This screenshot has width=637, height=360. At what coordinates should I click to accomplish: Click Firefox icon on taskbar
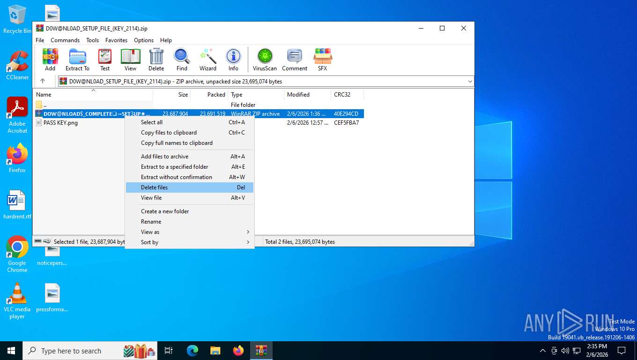point(238,351)
